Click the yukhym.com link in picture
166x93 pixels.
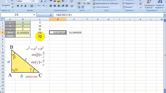click(x=31, y=76)
